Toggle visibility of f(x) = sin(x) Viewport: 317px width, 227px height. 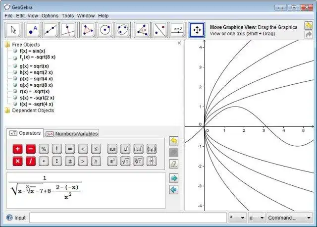(x=15, y=51)
